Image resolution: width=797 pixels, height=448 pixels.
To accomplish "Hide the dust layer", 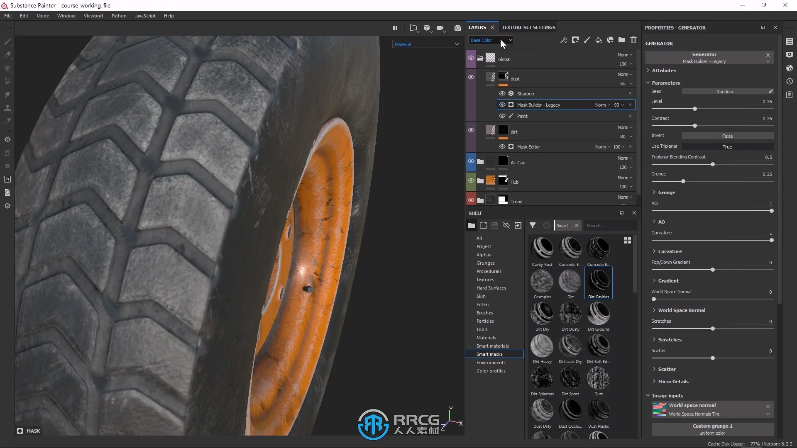I will (471, 77).
